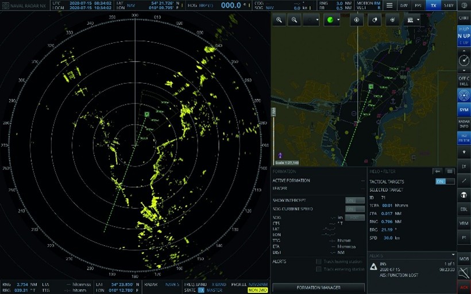Expand the Alerts panel dropdown arrow

tap(453, 255)
